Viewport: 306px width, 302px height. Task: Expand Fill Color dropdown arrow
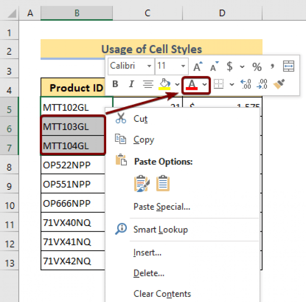[177, 84]
